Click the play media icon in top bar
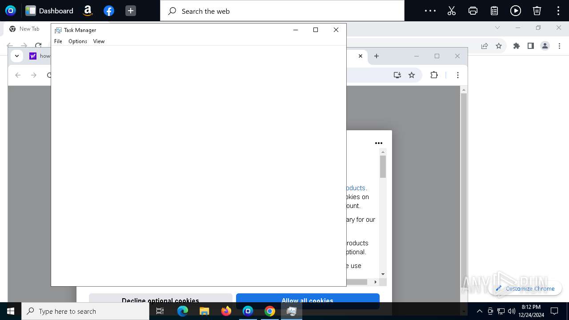569x320 pixels. 516,11
